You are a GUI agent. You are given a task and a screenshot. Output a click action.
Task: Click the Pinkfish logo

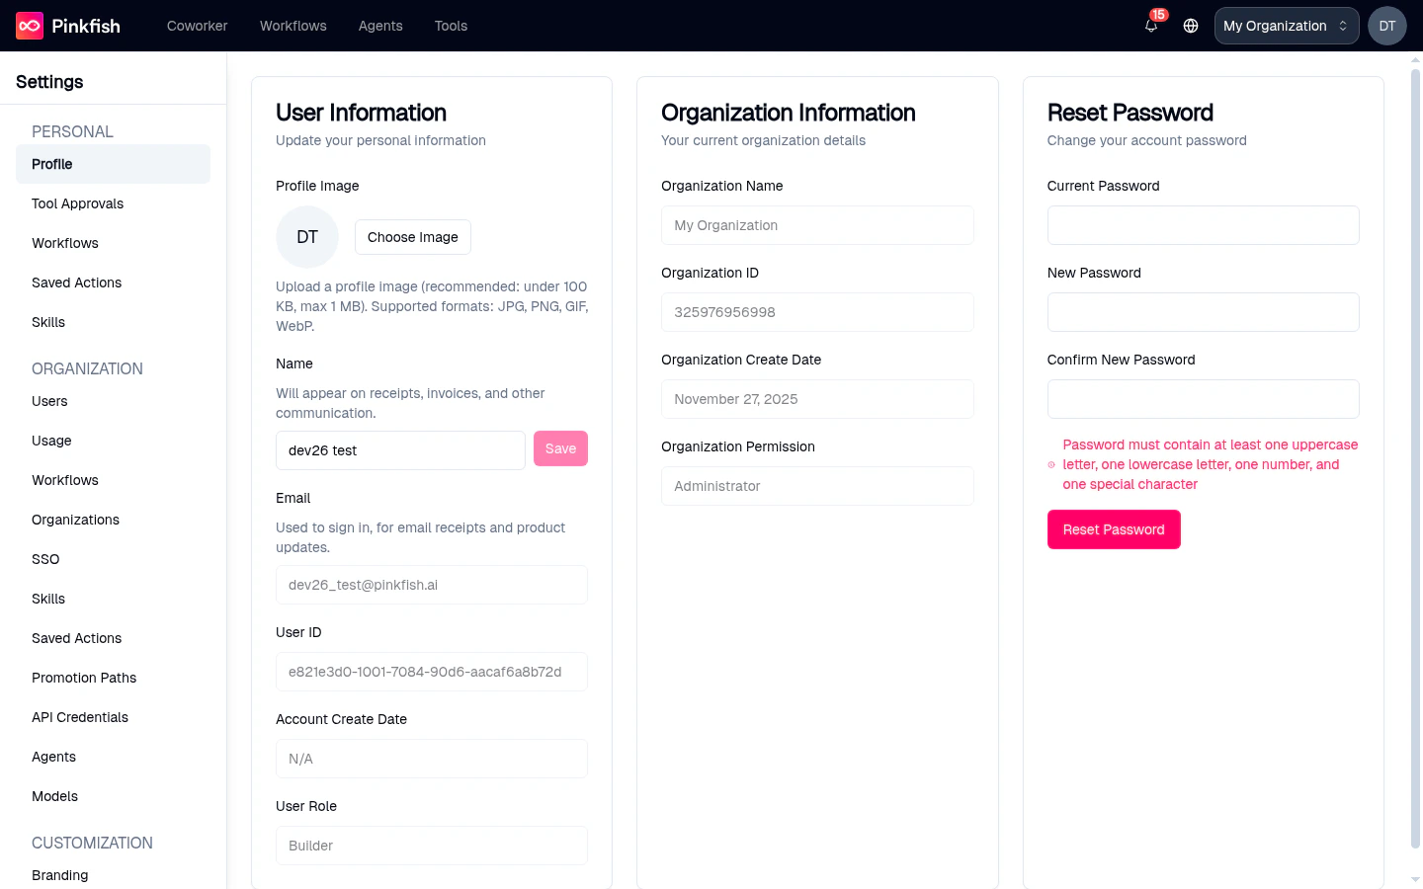click(66, 26)
